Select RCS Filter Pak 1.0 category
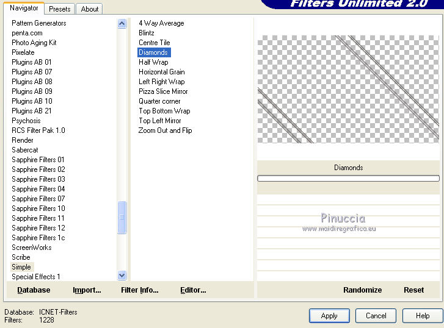 (x=38, y=130)
